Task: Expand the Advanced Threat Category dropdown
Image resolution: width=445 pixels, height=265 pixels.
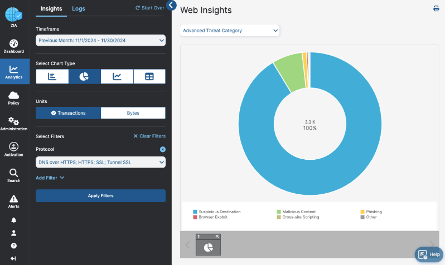Action: click(x=230, y=31)
